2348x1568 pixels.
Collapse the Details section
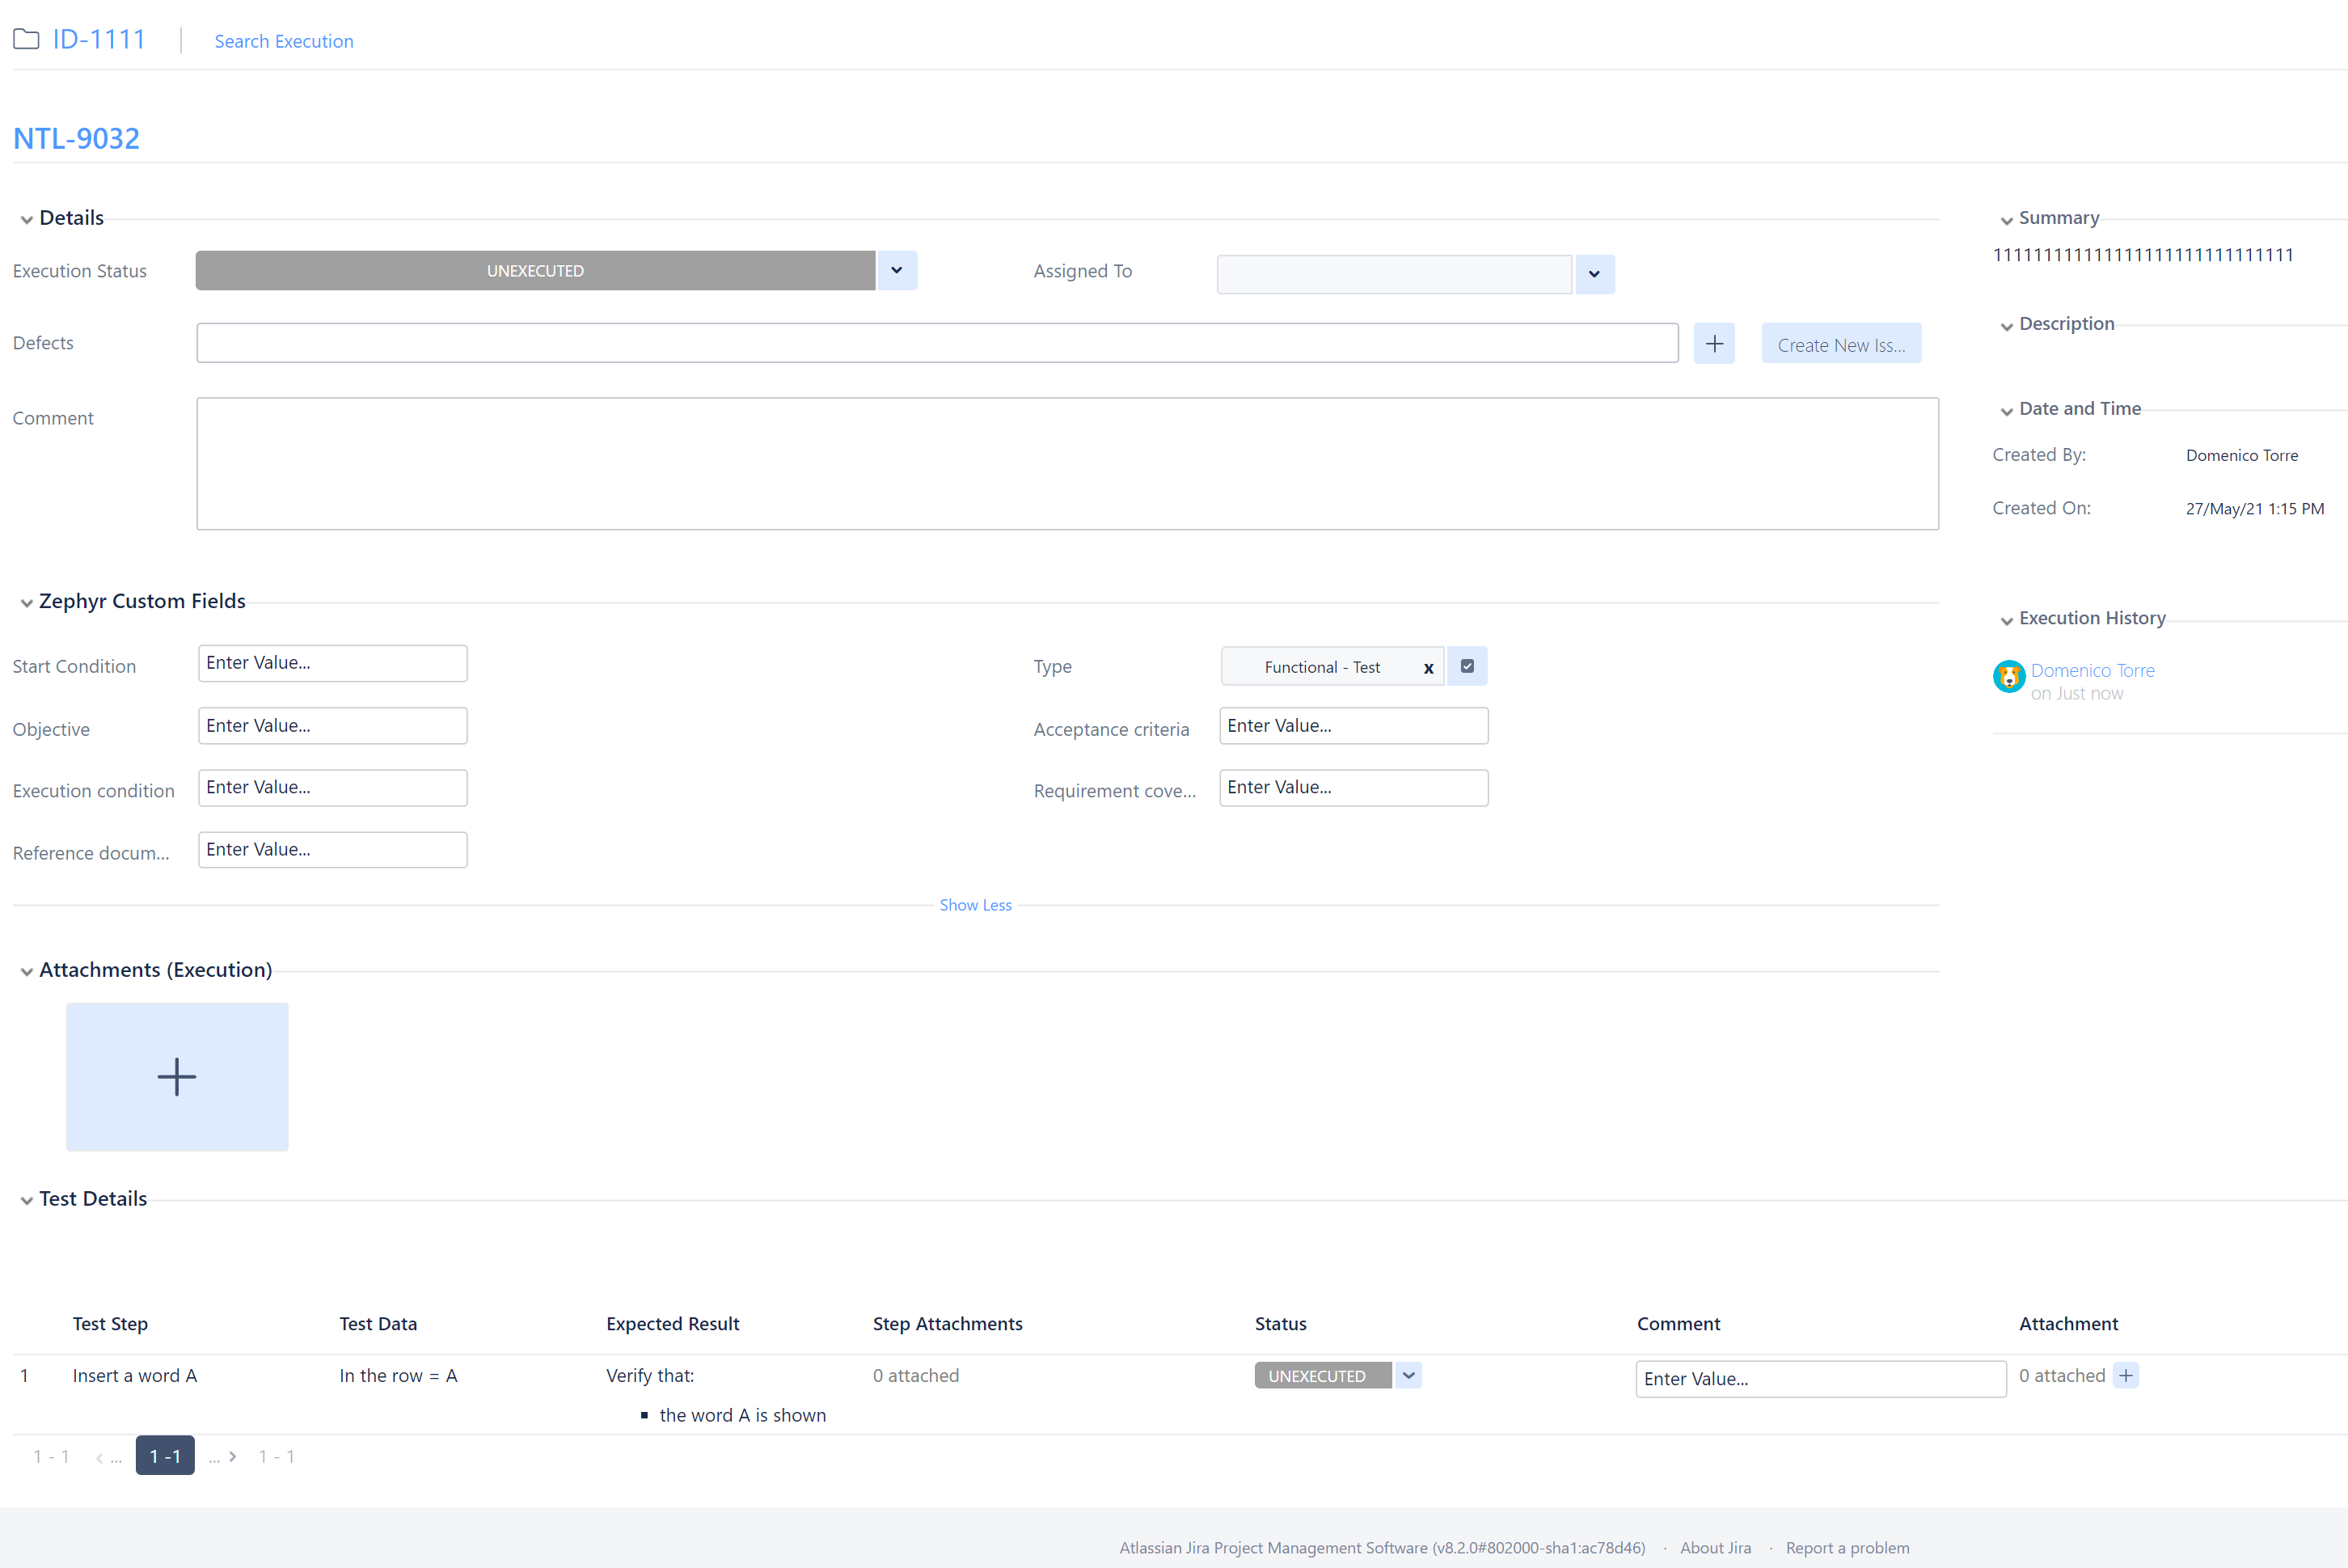pyautogui.click(x=26, y=218)
